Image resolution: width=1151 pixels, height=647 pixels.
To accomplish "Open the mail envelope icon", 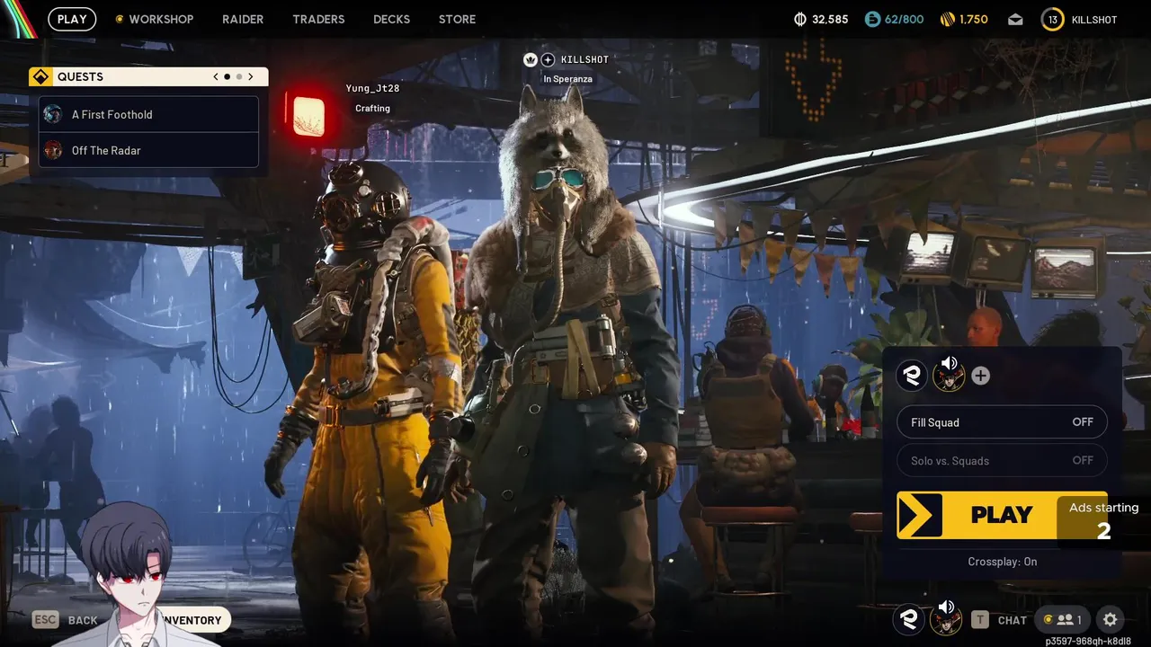I will pyautogui.click(x=1015, y=19).
